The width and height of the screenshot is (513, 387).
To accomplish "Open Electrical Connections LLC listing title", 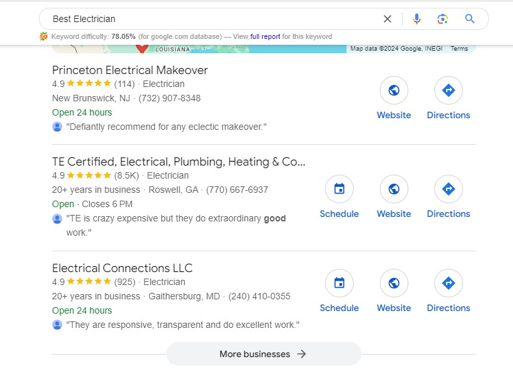I will [x=122, y=268].
